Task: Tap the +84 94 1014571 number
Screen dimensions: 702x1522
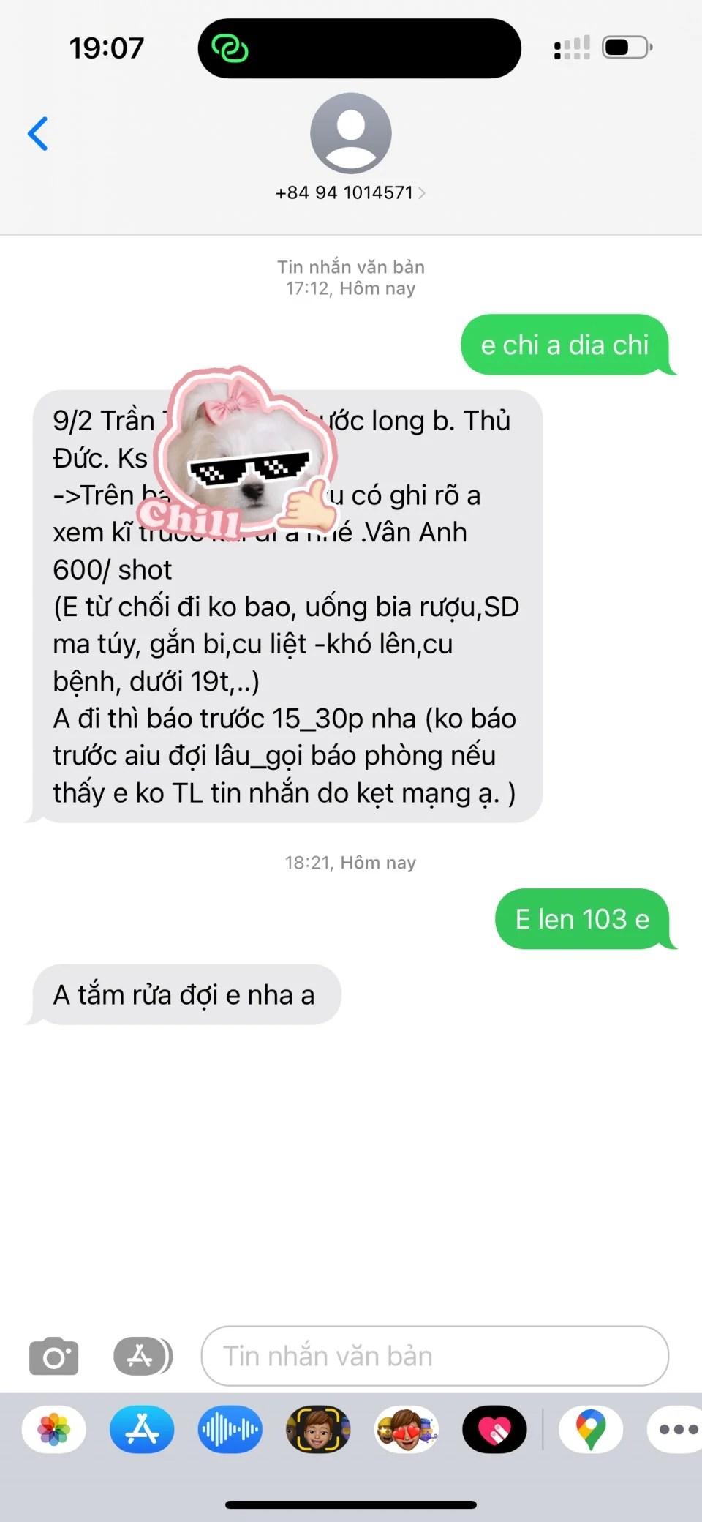Action: point(344,193)
